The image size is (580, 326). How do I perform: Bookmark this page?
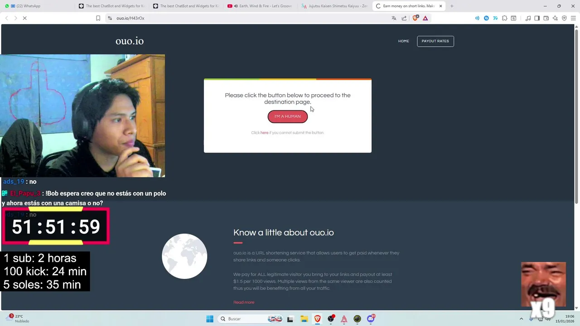[x=98, y=18]
